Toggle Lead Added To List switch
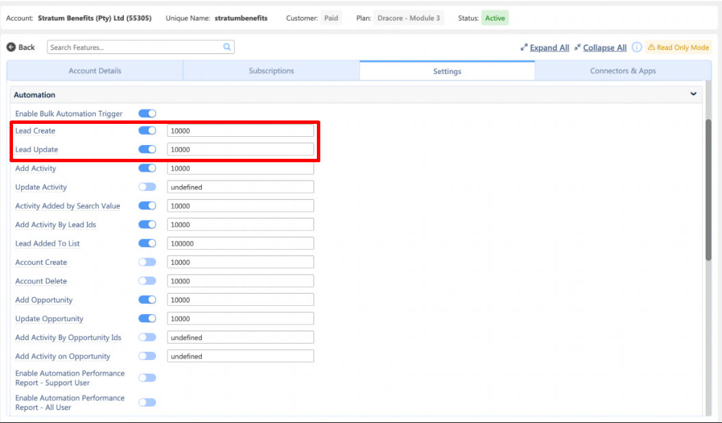722x423 pixels. point(147,243)
